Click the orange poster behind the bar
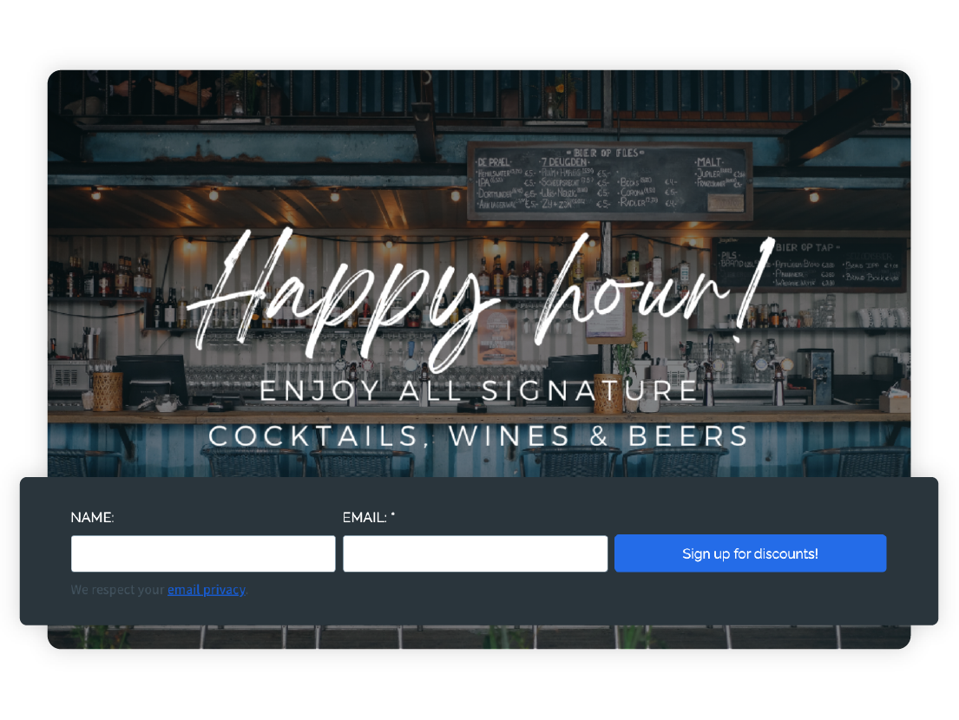 (x=496, y=337)
